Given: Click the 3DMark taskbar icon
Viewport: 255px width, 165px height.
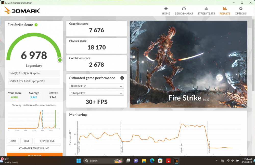Looking at the screenshot, I should (x=176, y=161).
